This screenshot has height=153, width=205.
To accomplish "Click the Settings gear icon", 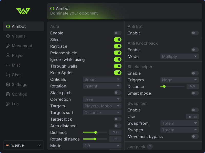I will coord(8,85).
